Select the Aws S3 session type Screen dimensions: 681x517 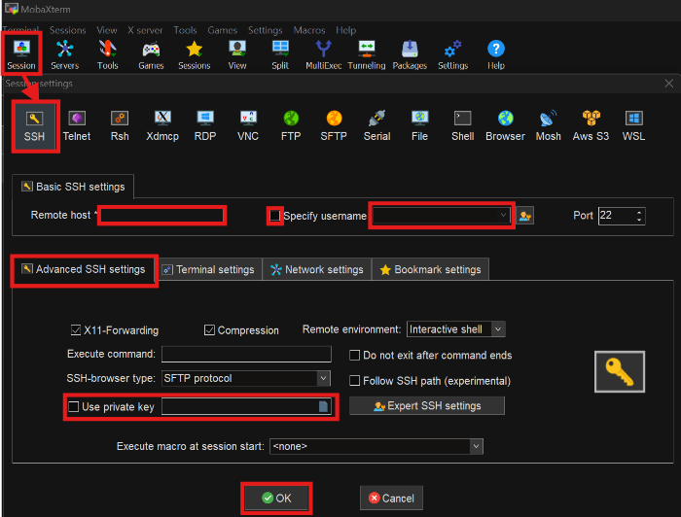click(591, 125)
